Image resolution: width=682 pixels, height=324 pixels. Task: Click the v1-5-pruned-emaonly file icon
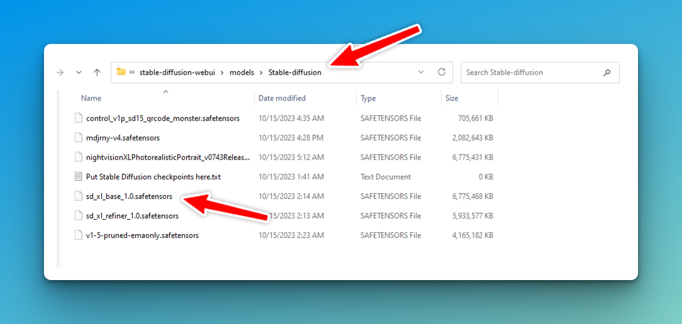79,235
